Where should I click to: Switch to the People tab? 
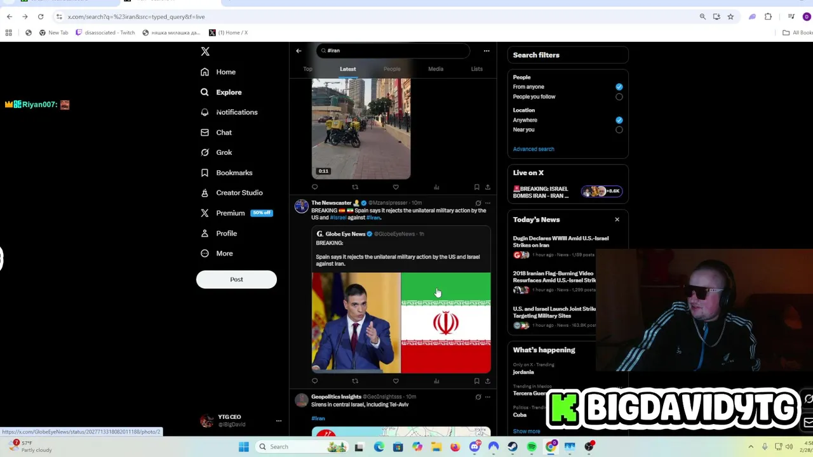[392, 69]
